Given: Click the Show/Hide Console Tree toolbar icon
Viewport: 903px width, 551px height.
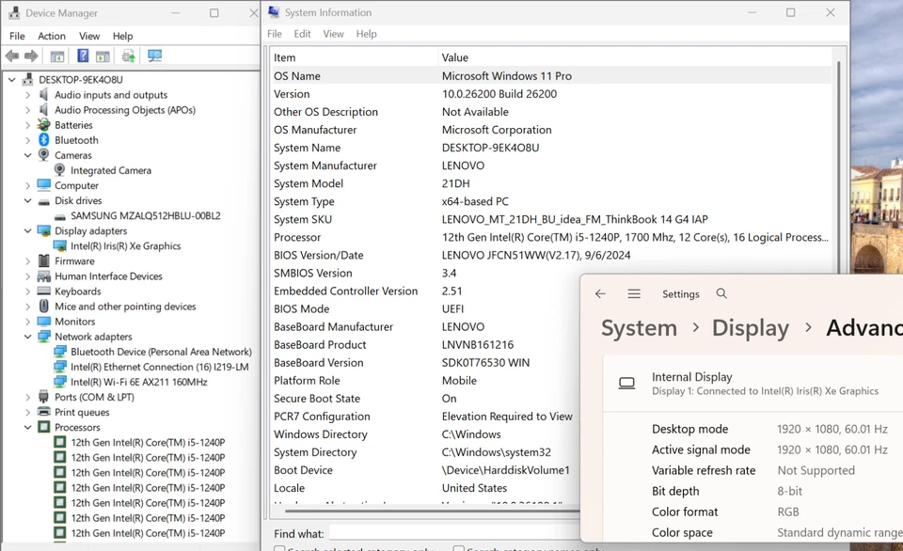Looking at the screenshot, I should point(57,55).
